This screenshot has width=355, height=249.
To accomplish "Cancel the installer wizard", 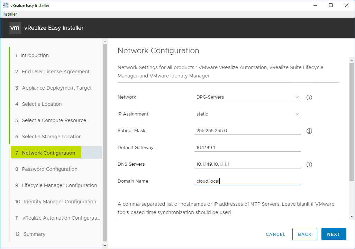I will tap(275, 234).
